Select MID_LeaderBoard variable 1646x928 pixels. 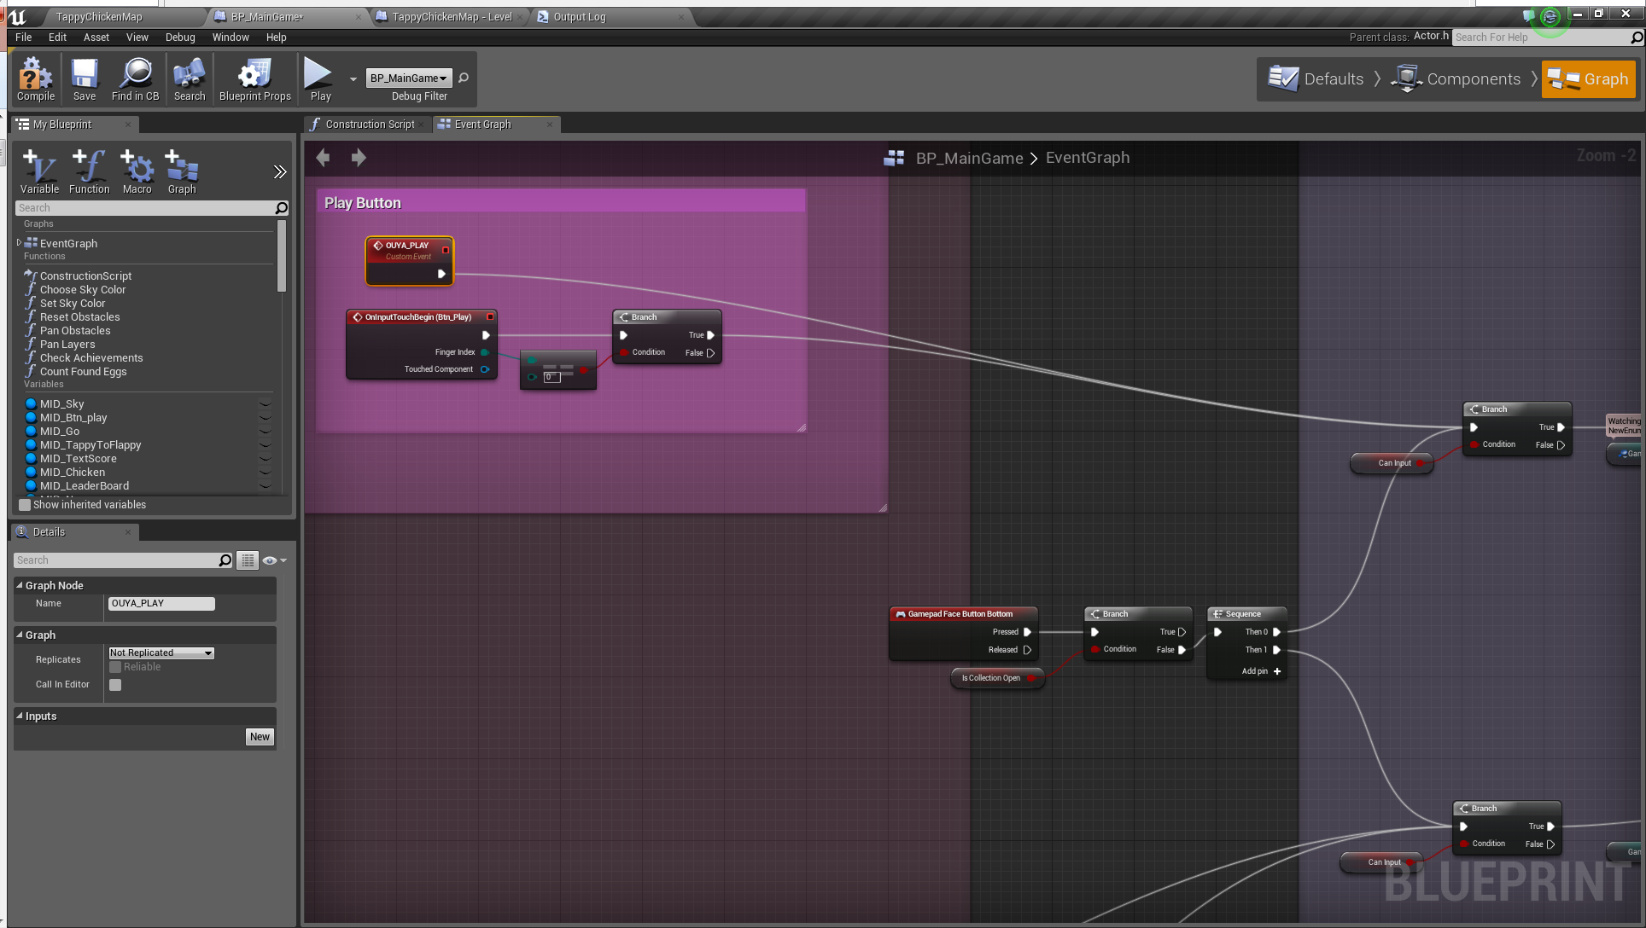click(x=85, y=486)
